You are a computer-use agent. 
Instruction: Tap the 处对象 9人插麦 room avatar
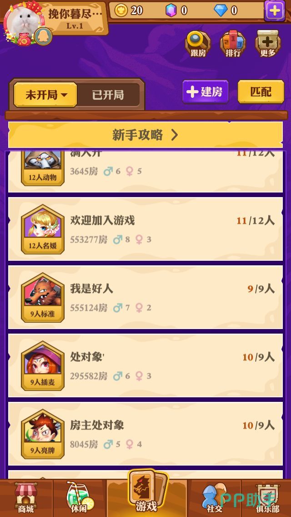click(42, 365)
